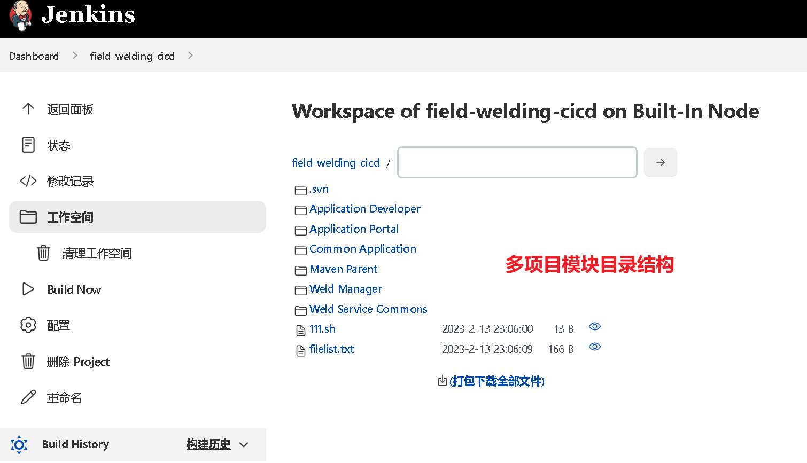807x463 pixels.
Task: Click the file icon beside 111.sh
Action: coord(301,331)
